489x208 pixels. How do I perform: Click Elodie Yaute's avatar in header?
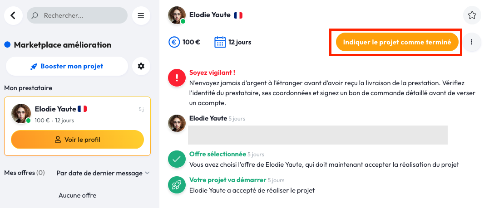(177, 15)
